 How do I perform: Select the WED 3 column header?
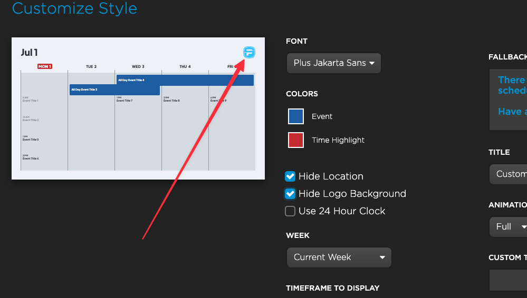click(x=138, y=67)
